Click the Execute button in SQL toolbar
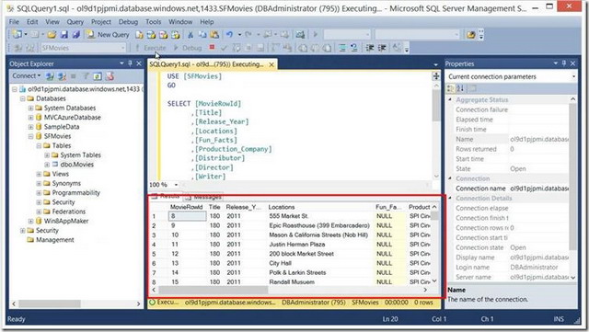 point(151,48)
